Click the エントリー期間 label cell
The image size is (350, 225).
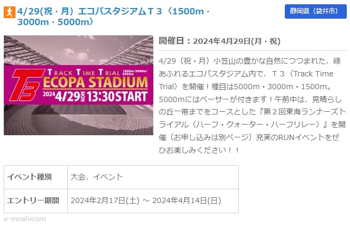33,201
